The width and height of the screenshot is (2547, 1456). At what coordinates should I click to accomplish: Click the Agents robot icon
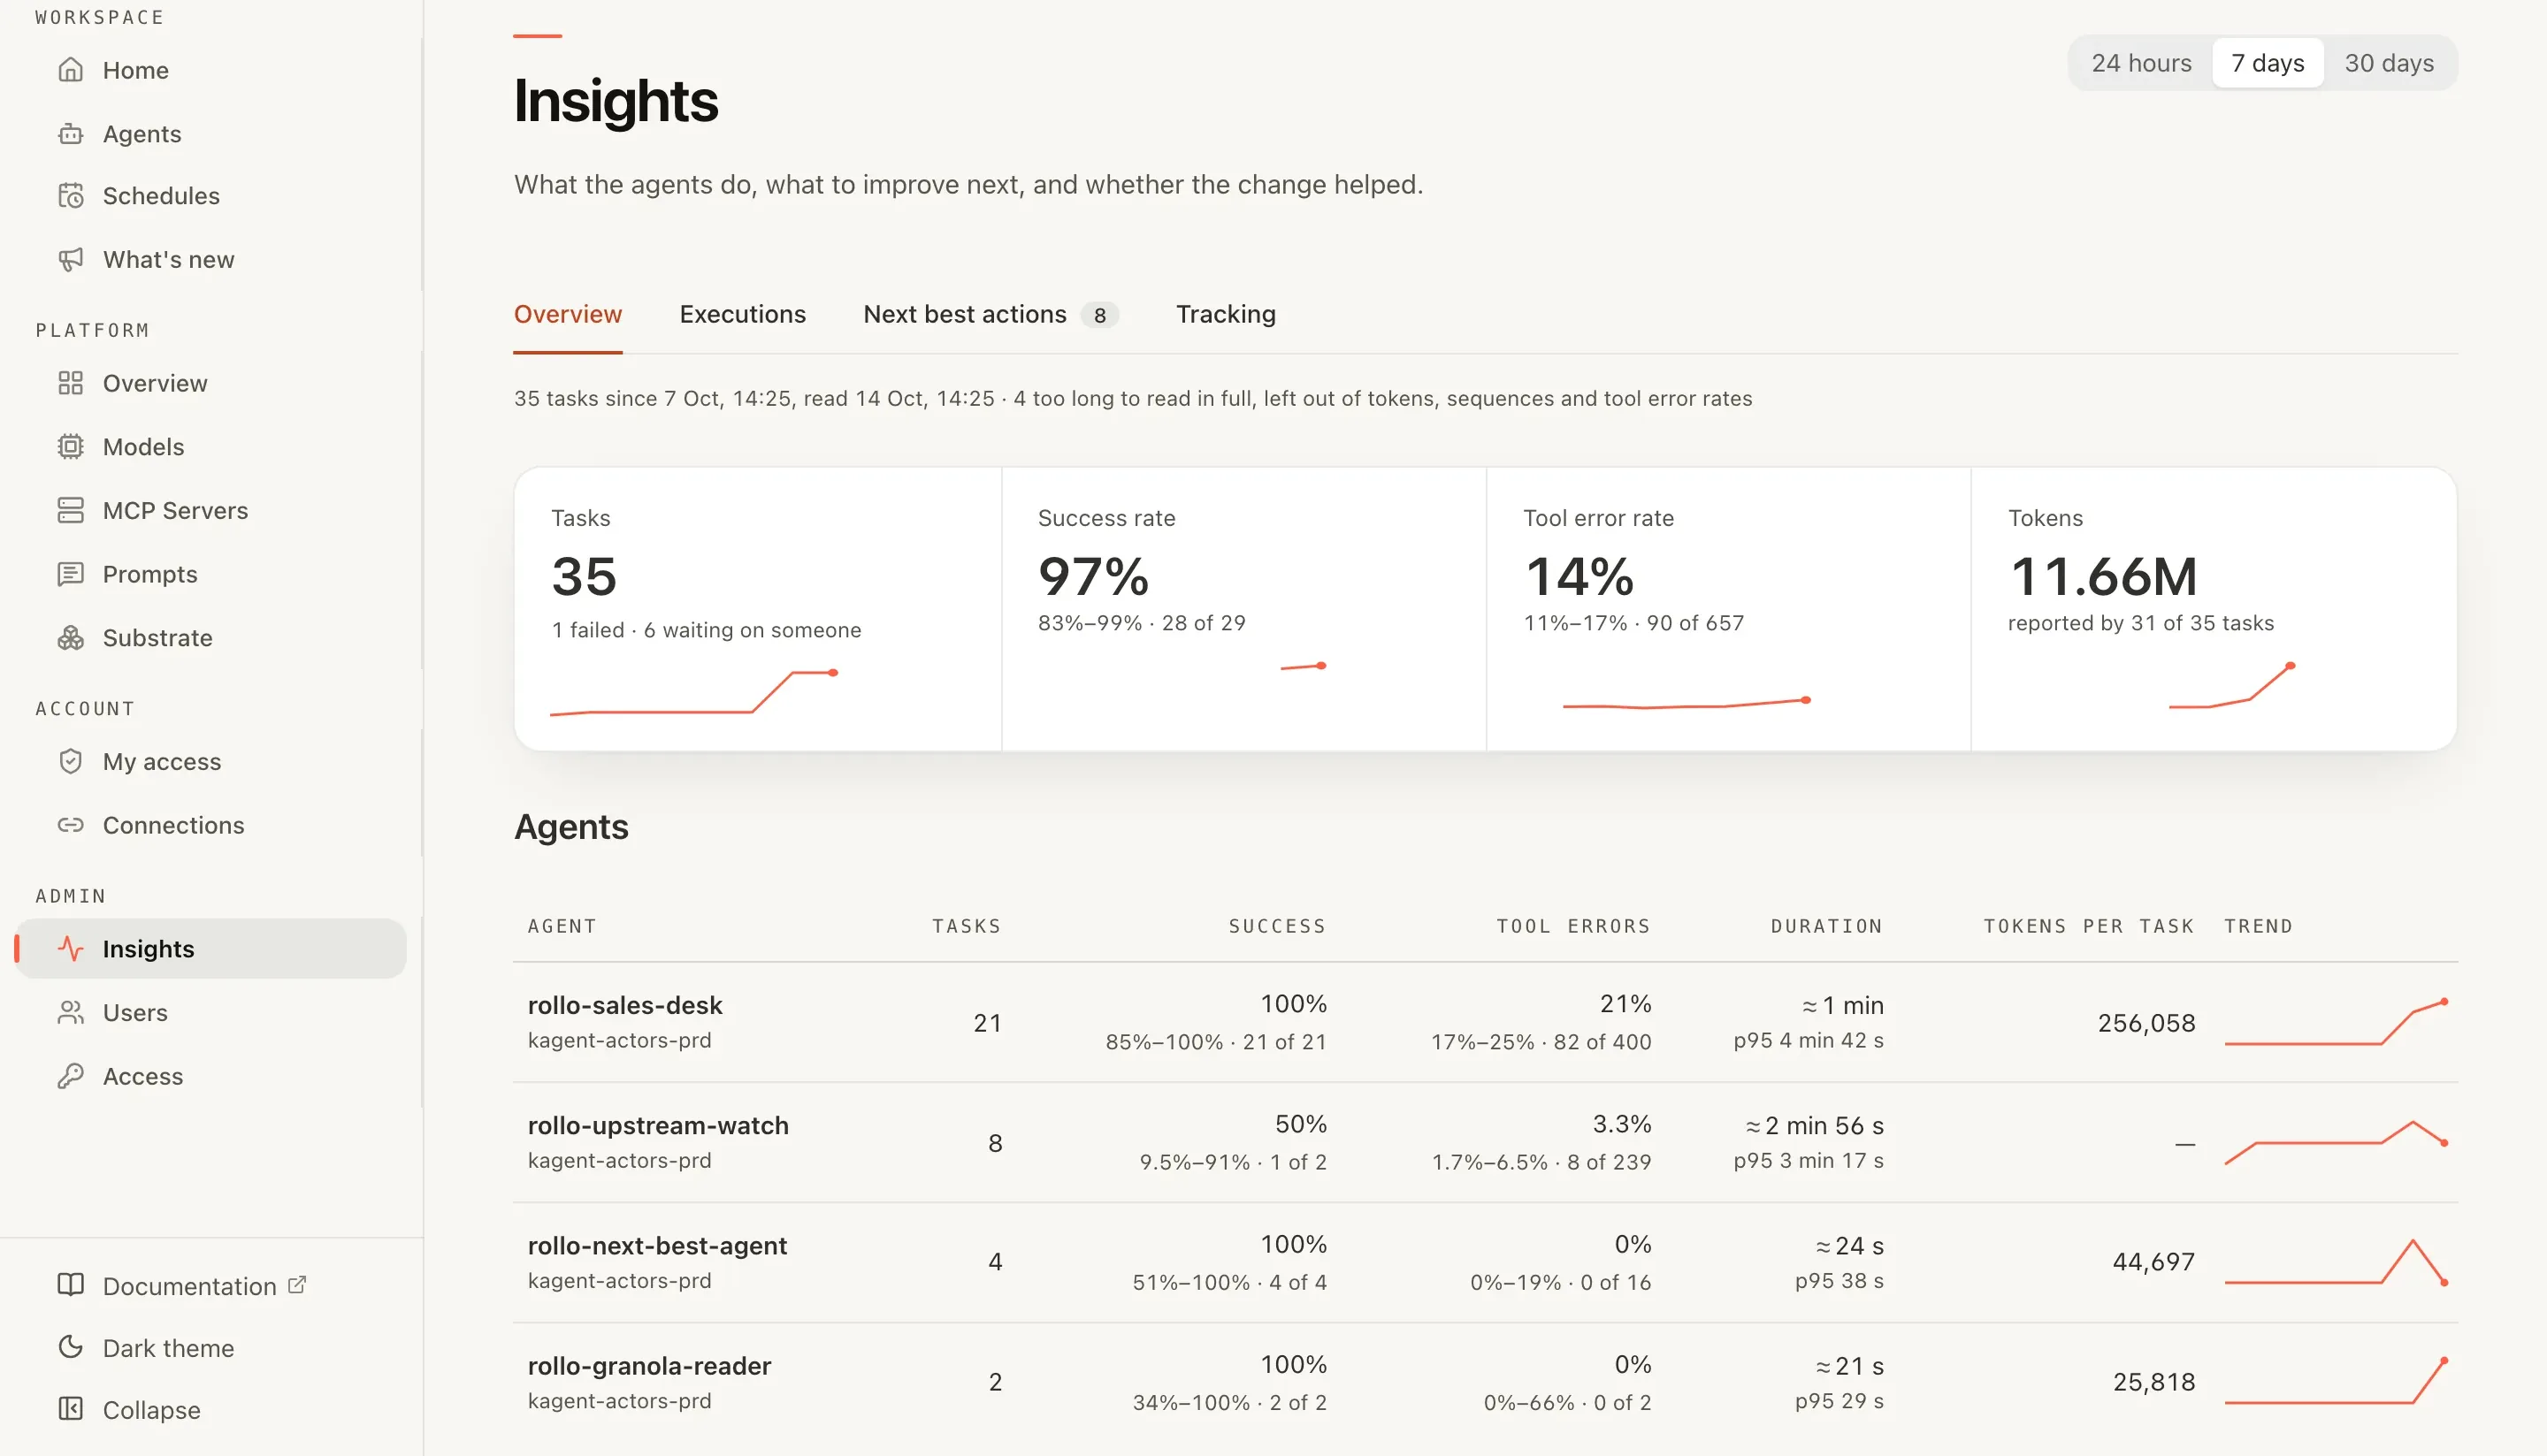click(70, 134)
